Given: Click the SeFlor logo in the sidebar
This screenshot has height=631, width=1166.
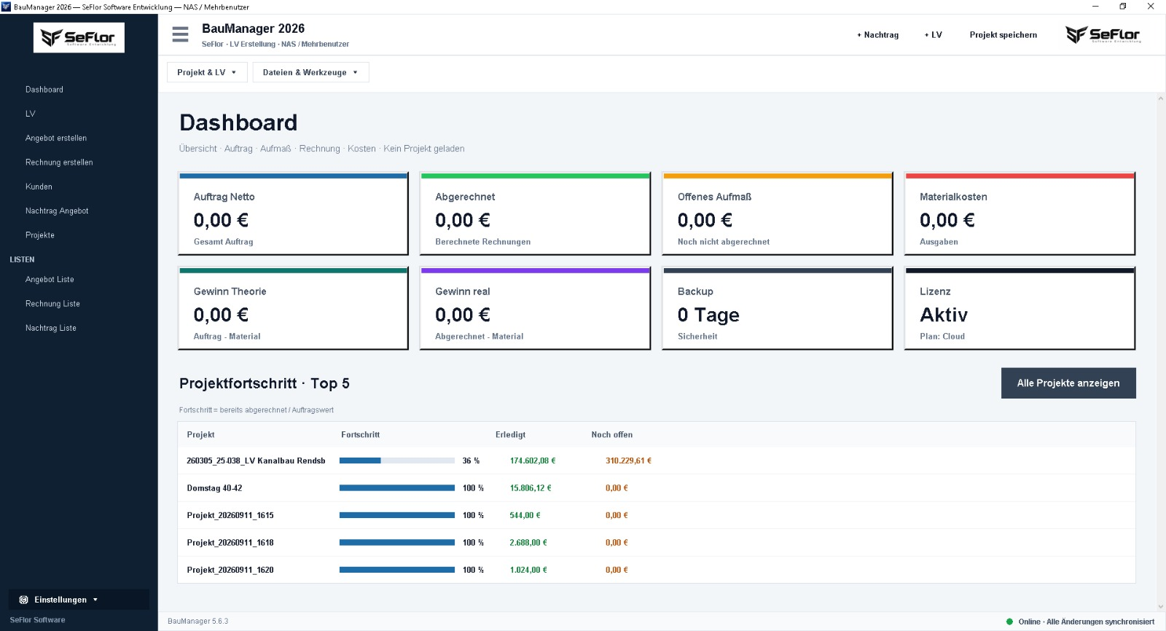Looking at the screenshot, I should (x=79, y=37).
